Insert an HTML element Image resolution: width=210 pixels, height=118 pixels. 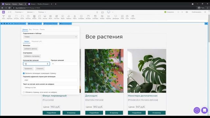(x=122, y=17)
